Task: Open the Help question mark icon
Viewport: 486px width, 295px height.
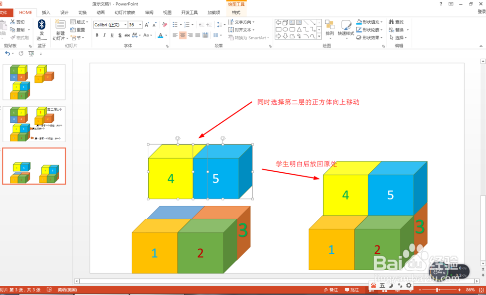Action: [x=441, y=4]
